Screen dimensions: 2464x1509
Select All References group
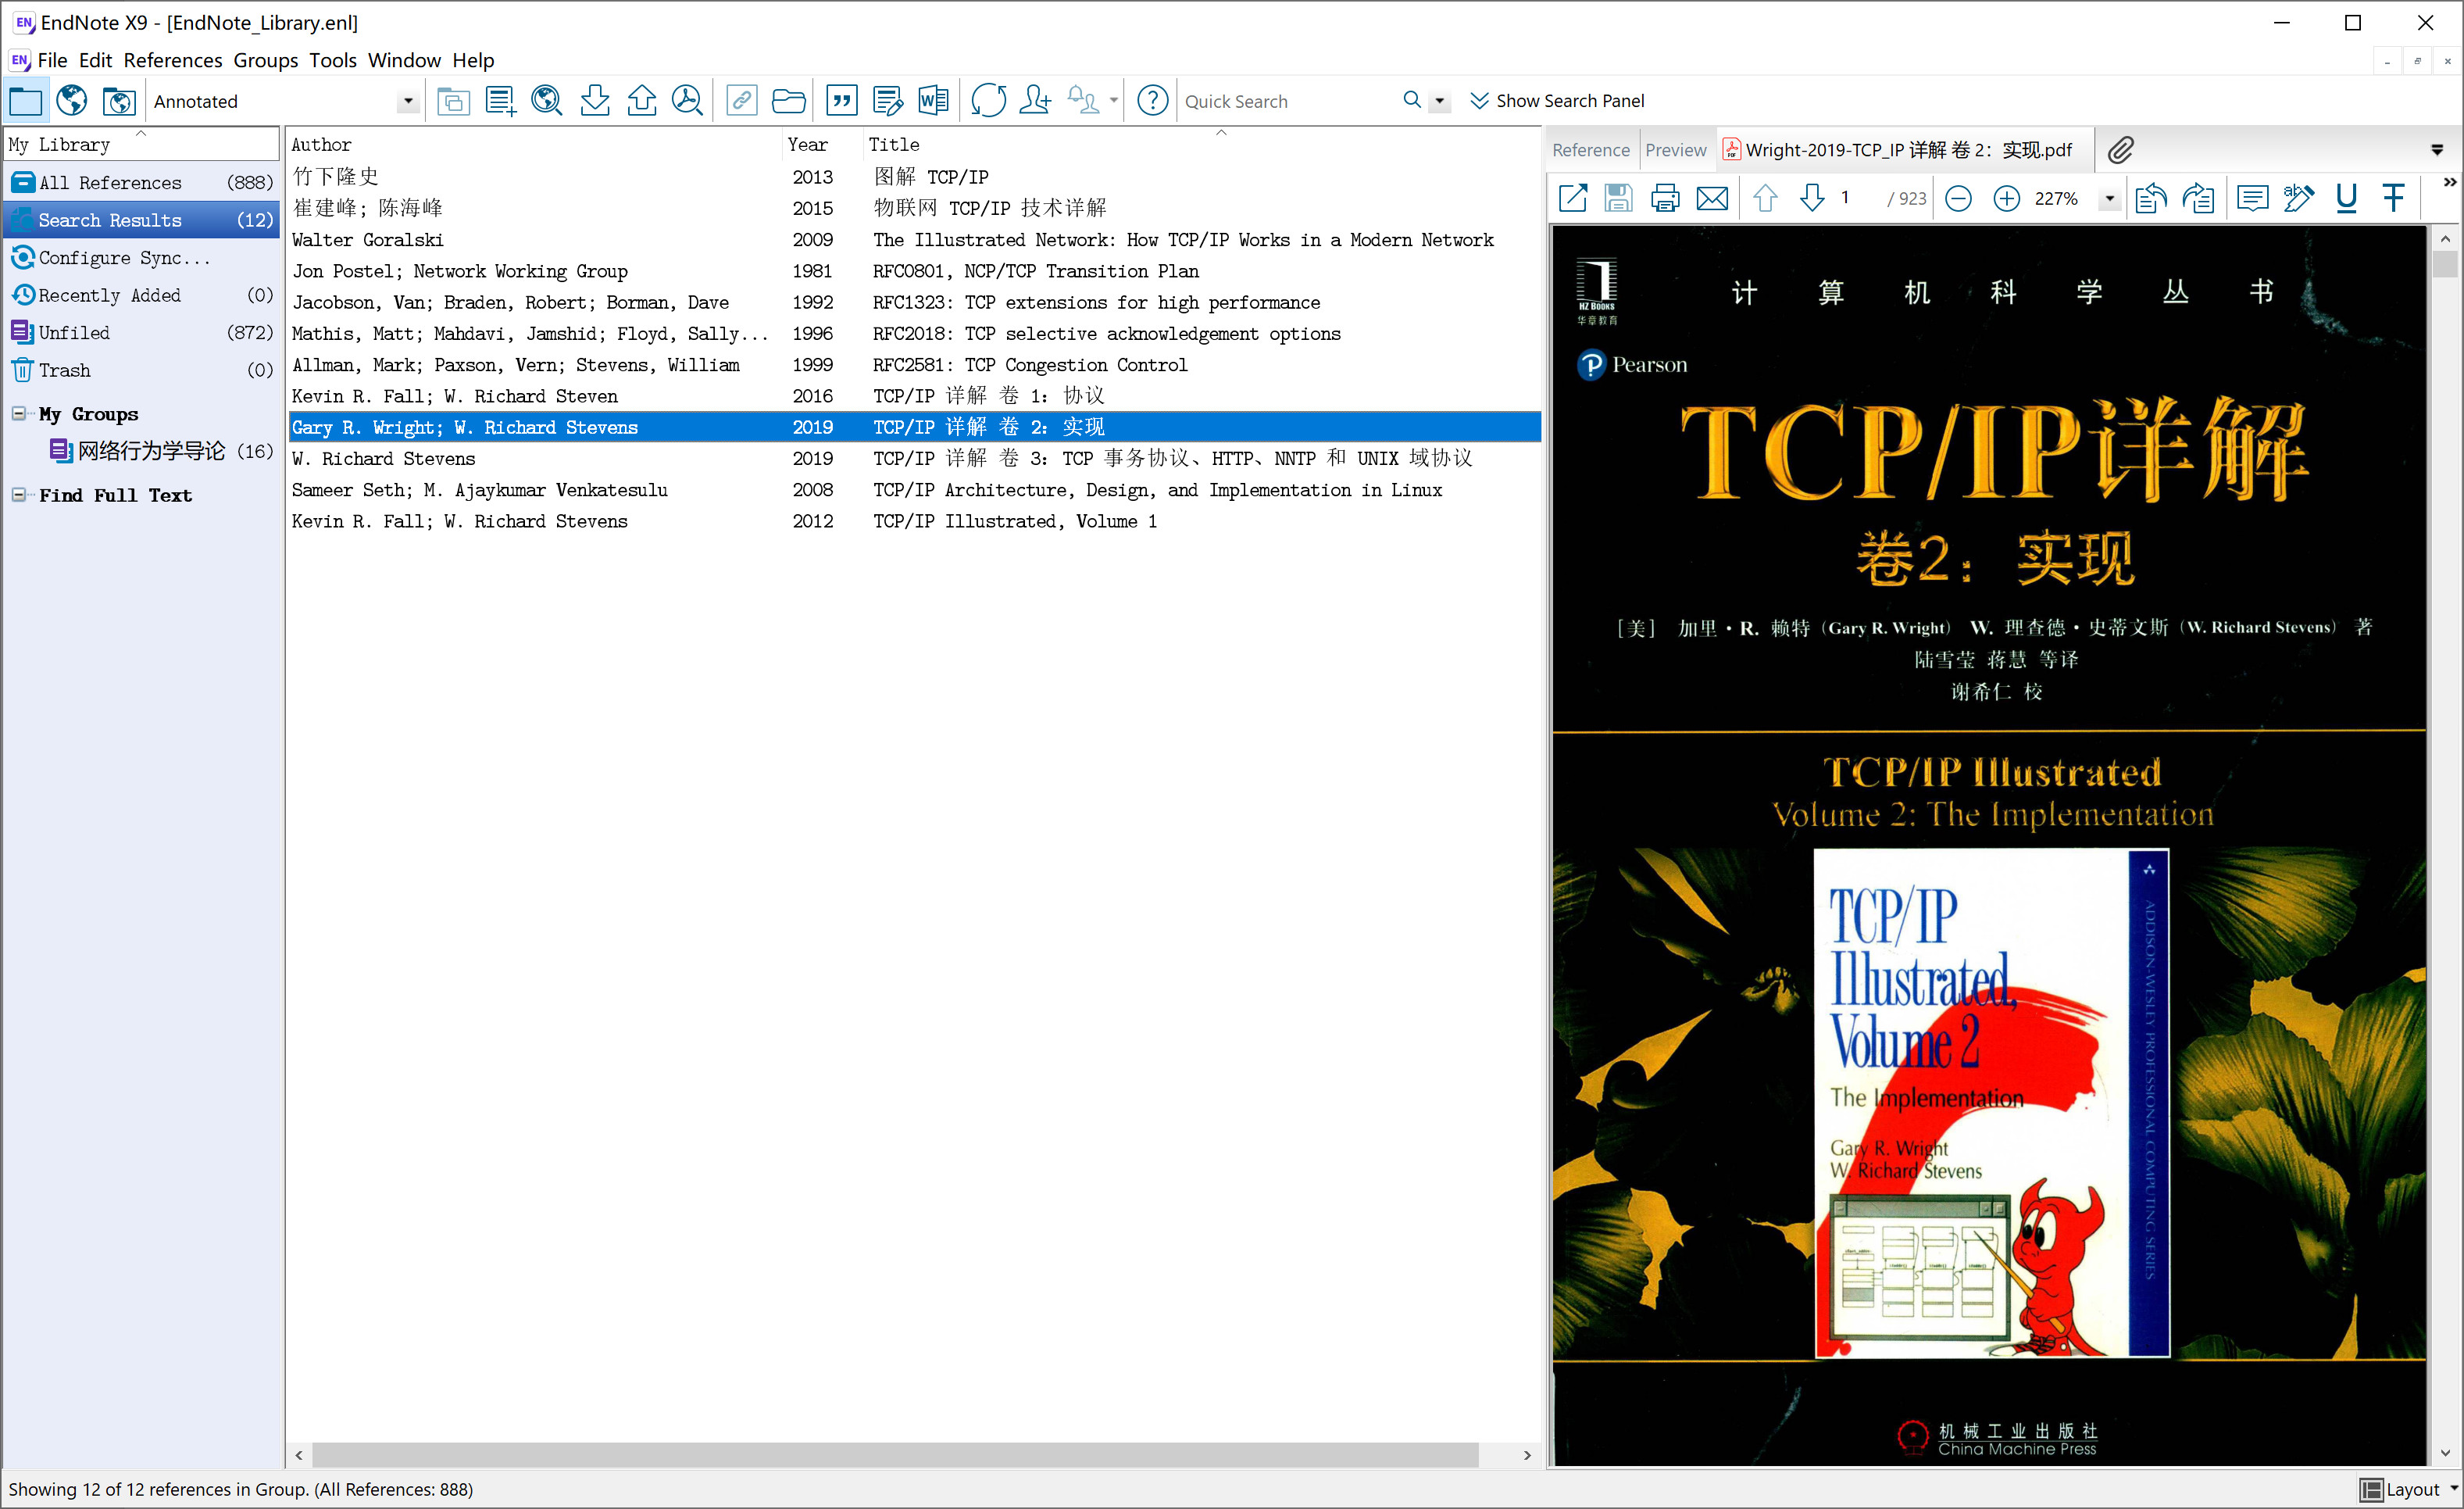141,182
